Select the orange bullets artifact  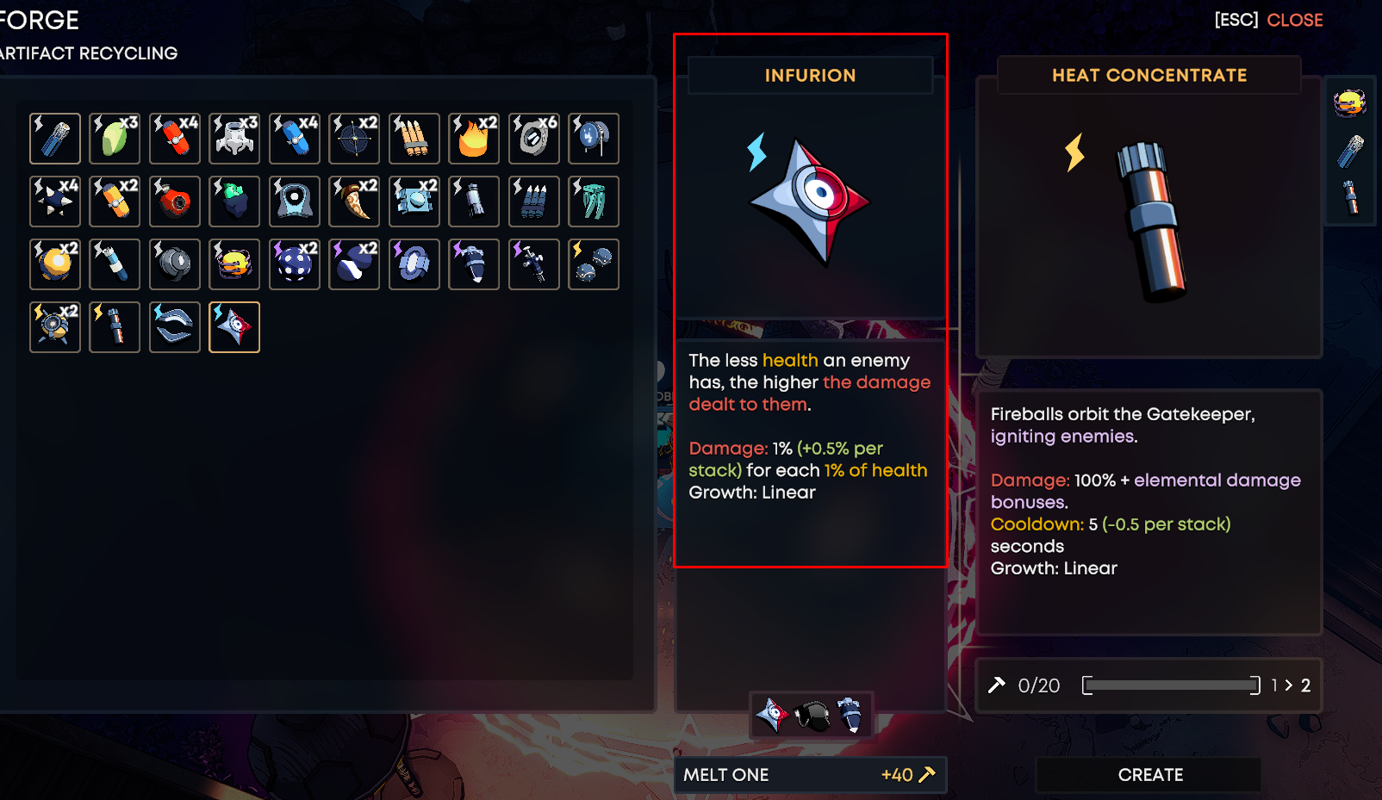[x=414, y=139]
